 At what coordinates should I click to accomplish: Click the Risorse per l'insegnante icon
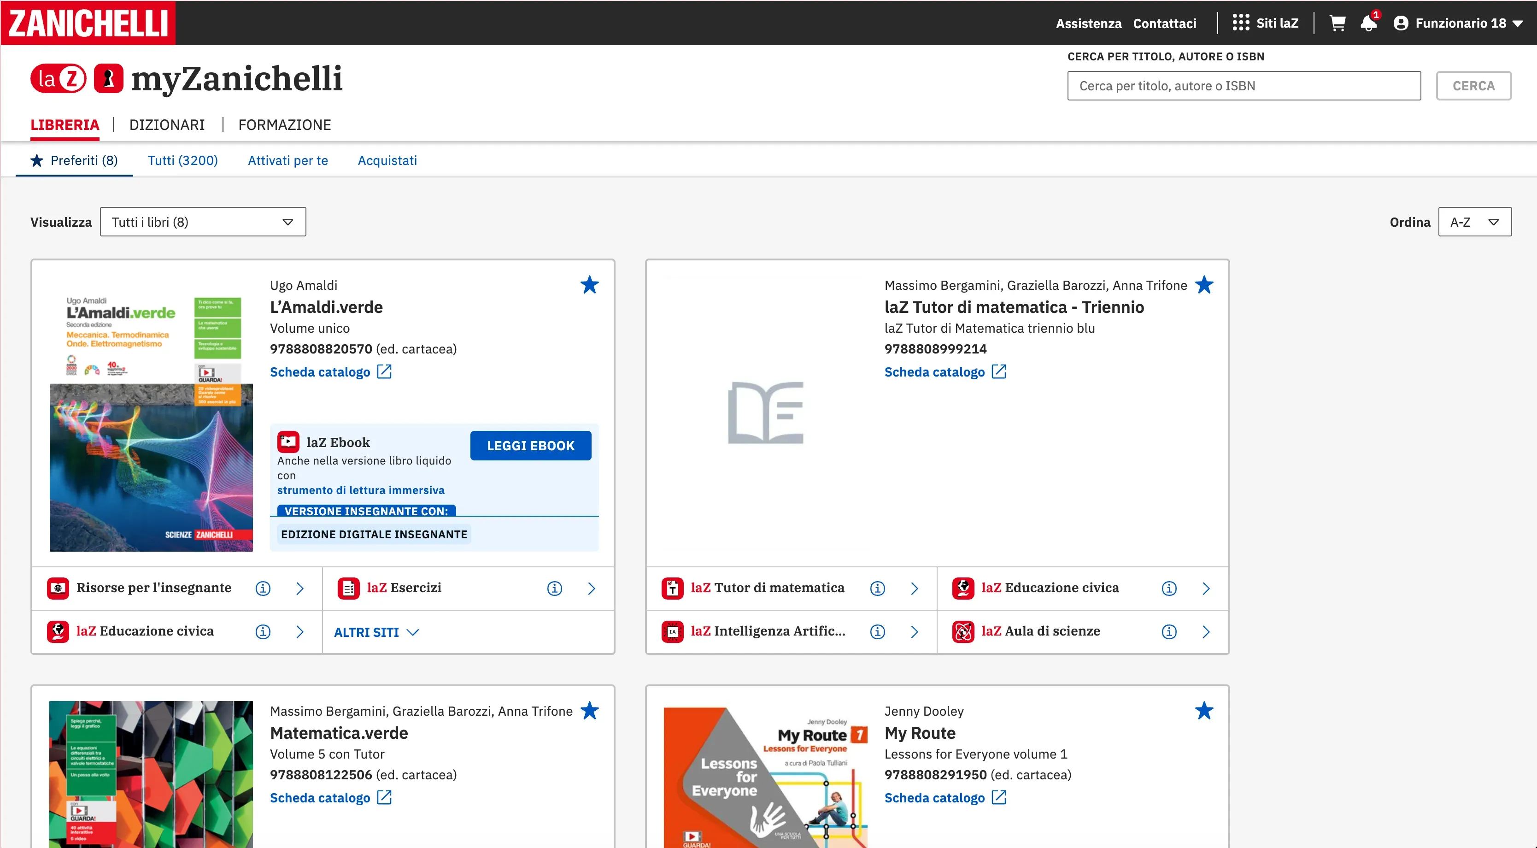click(x=58, y=589)
